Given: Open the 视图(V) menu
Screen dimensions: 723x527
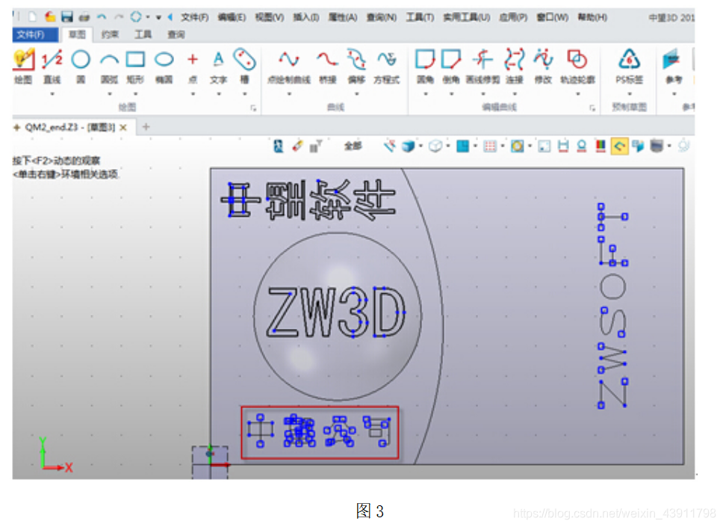Looking at the screenshot, I should (270, 17).
